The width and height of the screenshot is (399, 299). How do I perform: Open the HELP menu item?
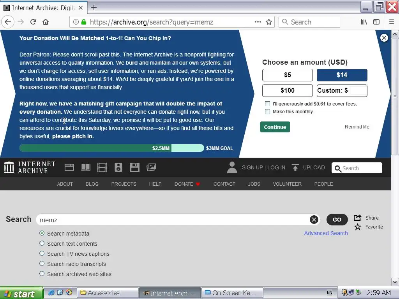(x=155, y=184)
